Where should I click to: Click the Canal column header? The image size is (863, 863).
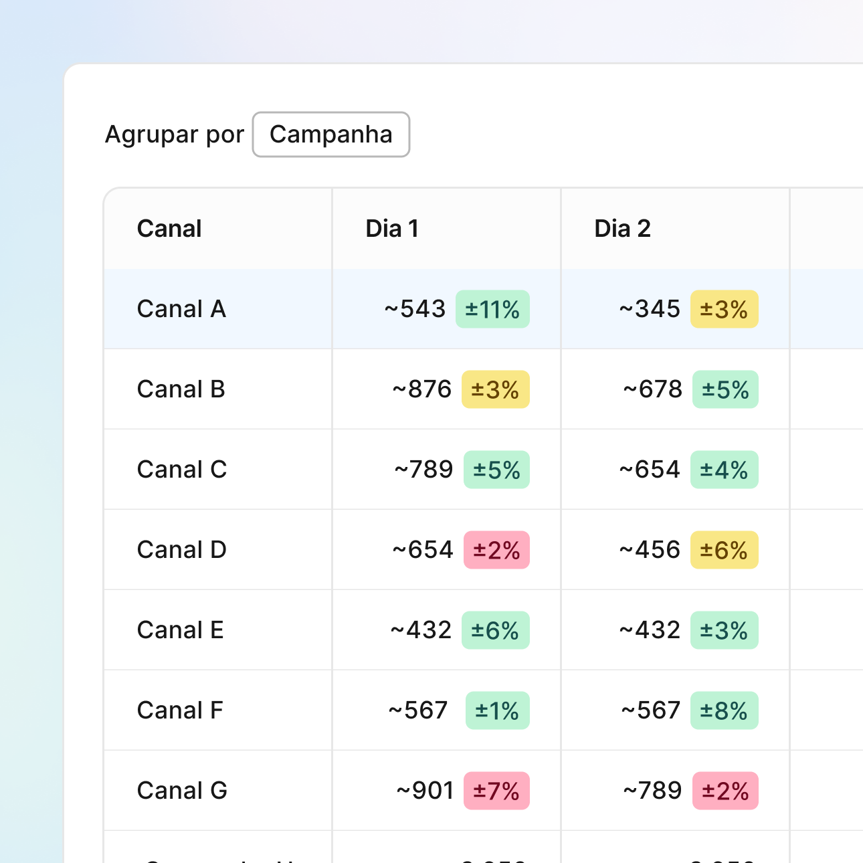169,229
